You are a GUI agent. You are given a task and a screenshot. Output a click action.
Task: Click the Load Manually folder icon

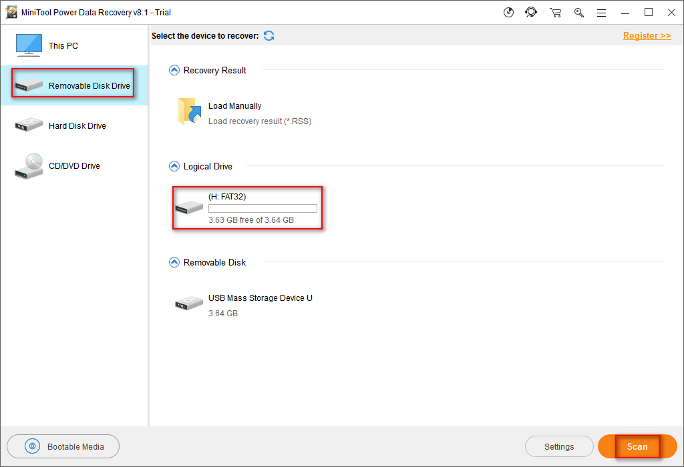pyautogui.click(x=190, y=111)
